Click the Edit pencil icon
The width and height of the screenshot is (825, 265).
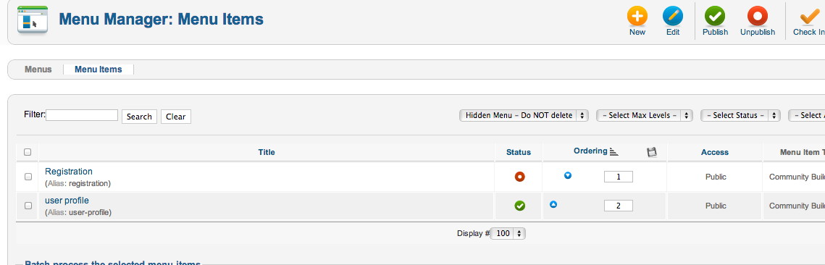(x=672, y=17)
